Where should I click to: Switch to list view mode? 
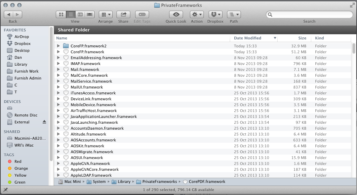71,15
